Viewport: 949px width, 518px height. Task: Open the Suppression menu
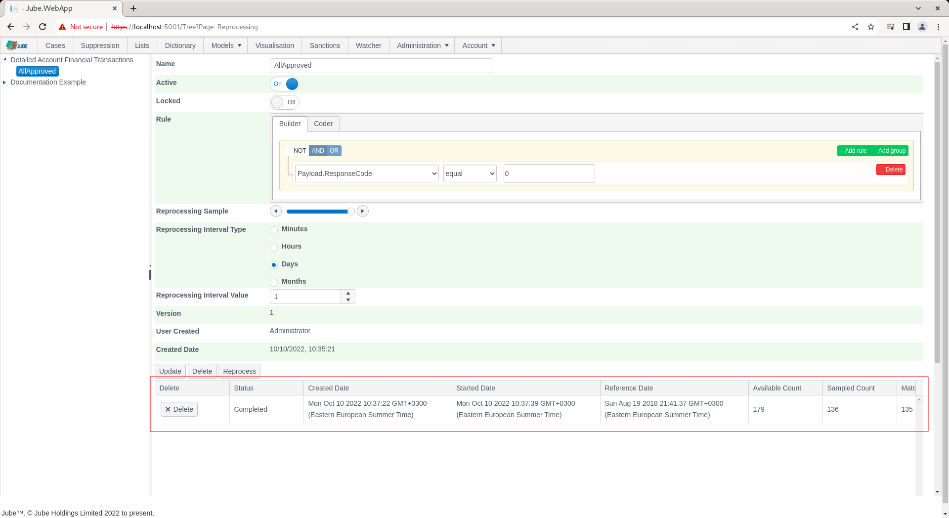pos(100,45)
